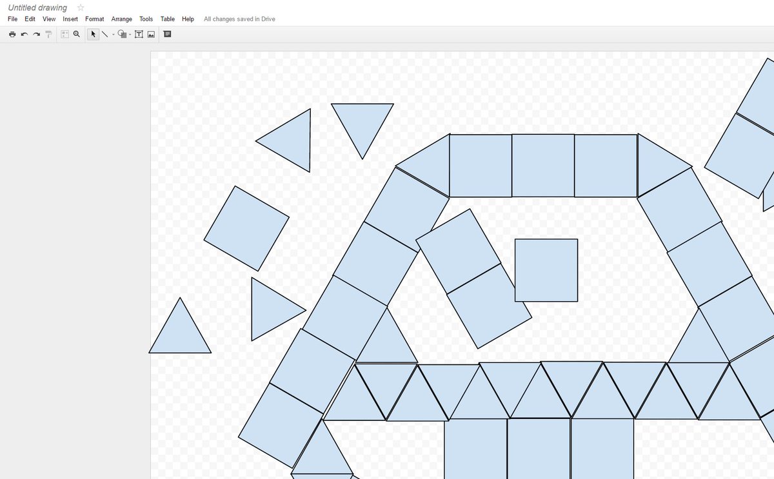Open the Table menu

coord(167,19)
